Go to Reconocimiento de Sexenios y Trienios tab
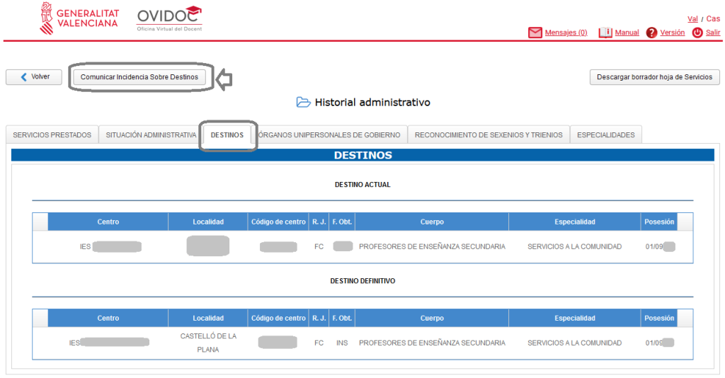Screen dimensions: 725x378 point(489,135)
